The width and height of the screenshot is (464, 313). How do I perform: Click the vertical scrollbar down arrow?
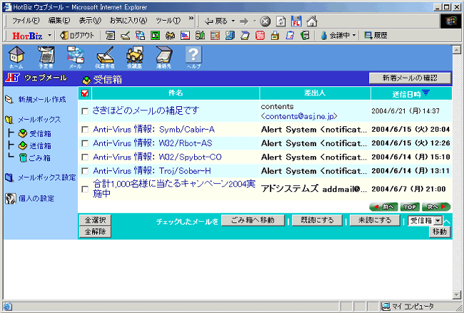tap(457, 294)
